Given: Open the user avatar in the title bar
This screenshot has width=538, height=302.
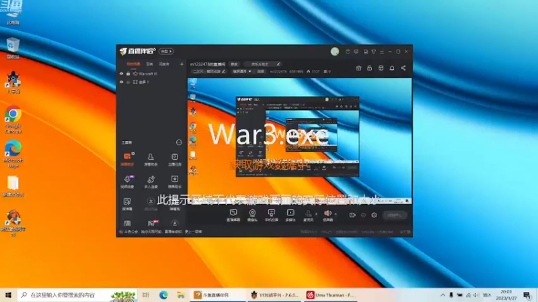Looking at the screenshot, I should pos(335,52).
